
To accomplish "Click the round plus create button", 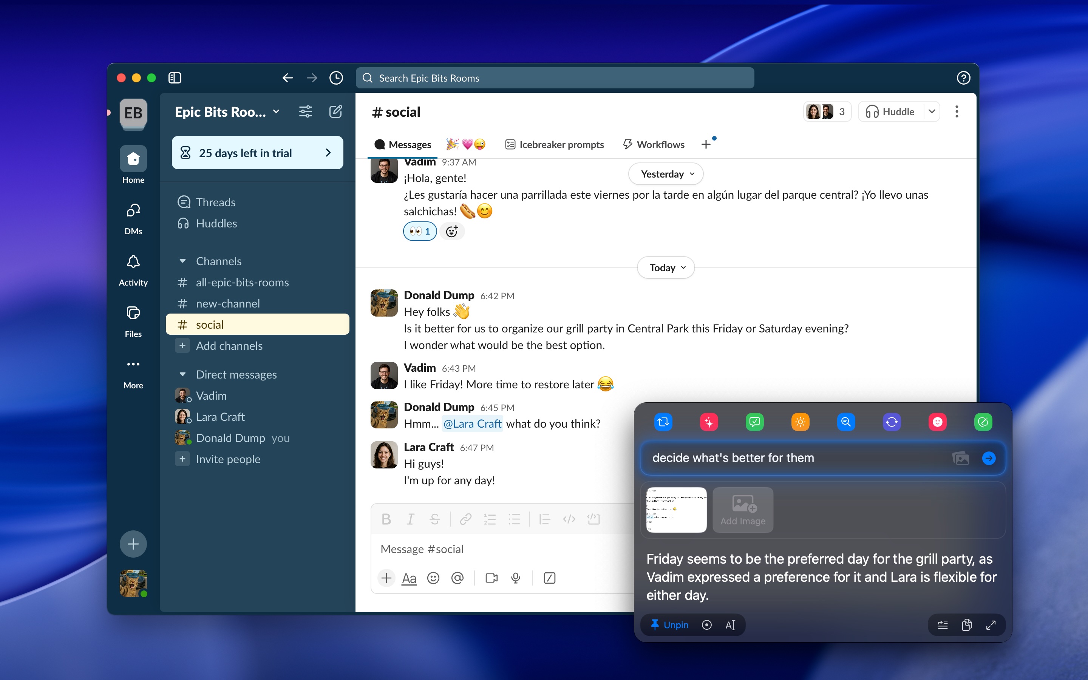I will pos(133,544).
